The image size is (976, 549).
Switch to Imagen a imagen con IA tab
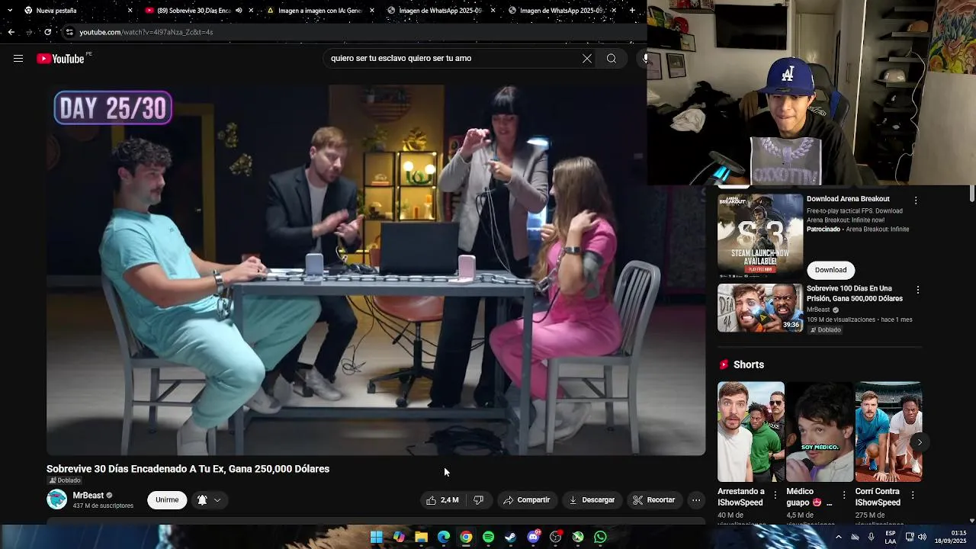pyautogui.click(x=320, y=11)
